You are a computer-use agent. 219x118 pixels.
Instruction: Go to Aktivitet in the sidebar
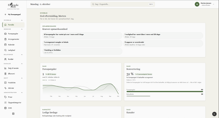13,88
